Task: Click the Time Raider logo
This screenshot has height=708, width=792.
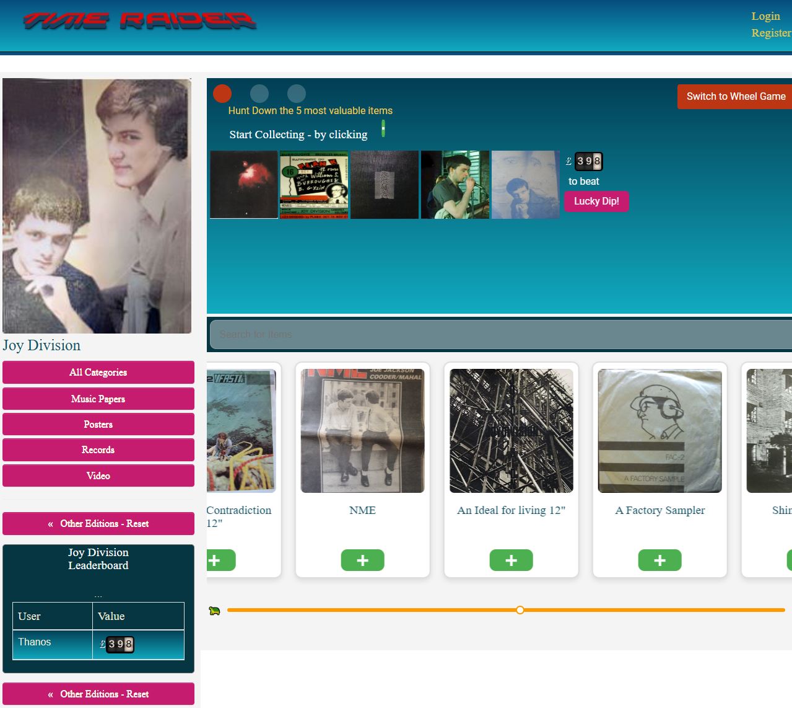Action: (x=139, y=21)
